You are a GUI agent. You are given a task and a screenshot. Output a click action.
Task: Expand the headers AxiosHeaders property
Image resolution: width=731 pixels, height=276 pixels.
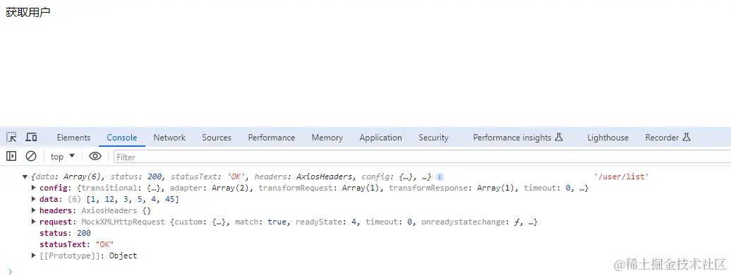(x=33, y=210)
